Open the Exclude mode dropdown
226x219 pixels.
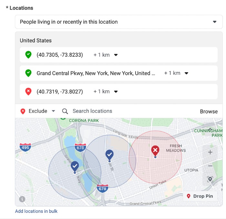[38, 111]
